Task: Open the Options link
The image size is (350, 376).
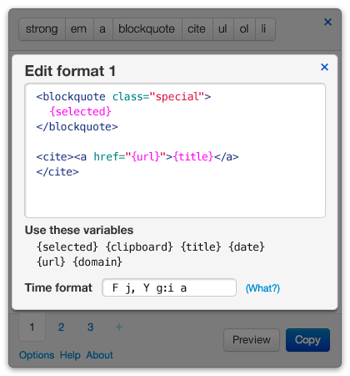Action: click(37, 355)
